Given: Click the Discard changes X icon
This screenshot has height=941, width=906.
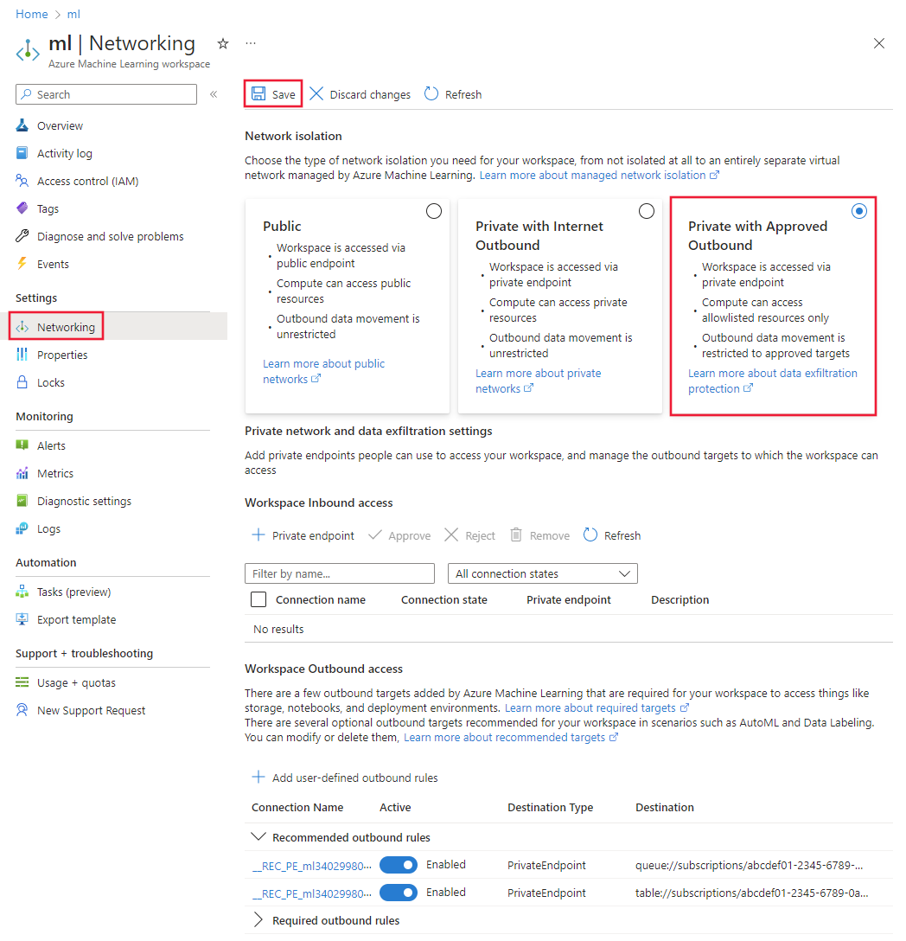Looking at the screenshot, I should [316, 93].
